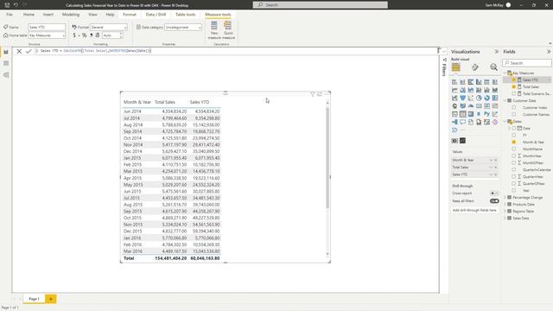Viewport: 553px width, 311px height.
Task: Collapse the Visualizations pane chevron
Action: coord(497,52)
